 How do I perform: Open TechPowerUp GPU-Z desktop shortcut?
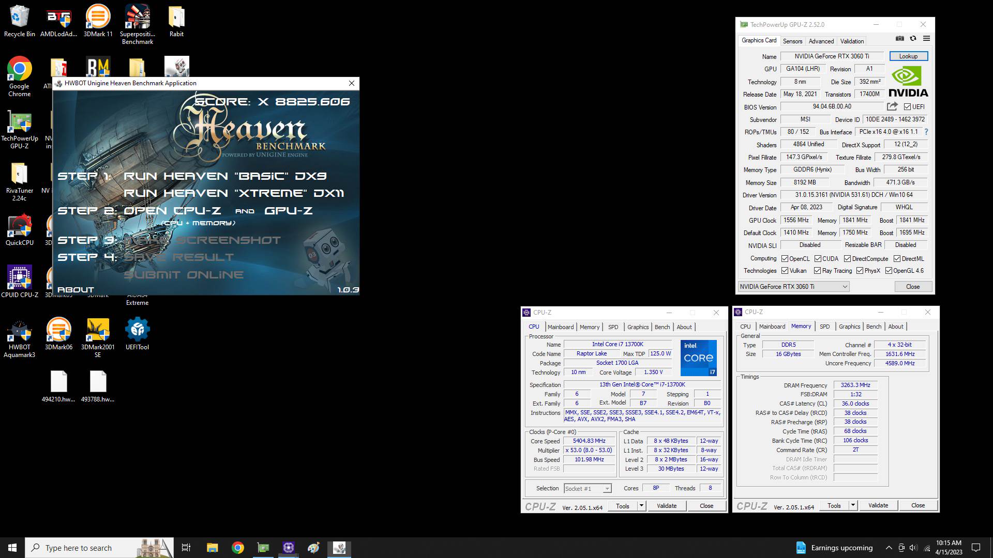tap(19, 129)
